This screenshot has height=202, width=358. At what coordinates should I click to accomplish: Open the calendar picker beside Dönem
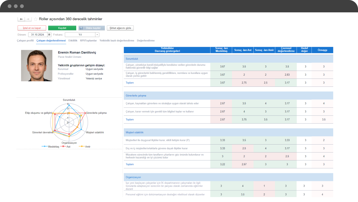(49, 35)
